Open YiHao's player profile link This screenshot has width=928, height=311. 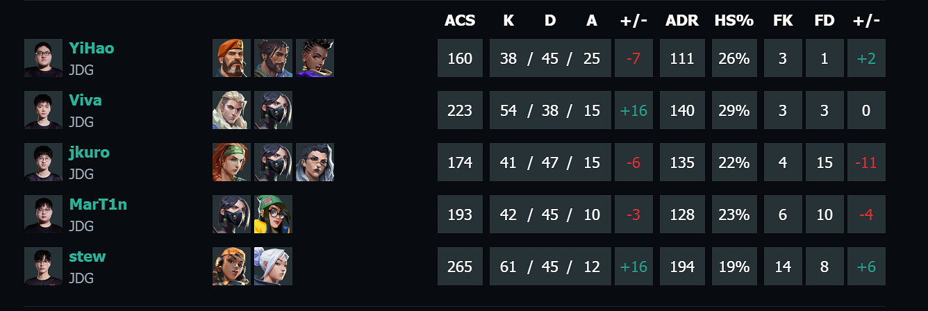pyautogui.click(x=91, y=49)
